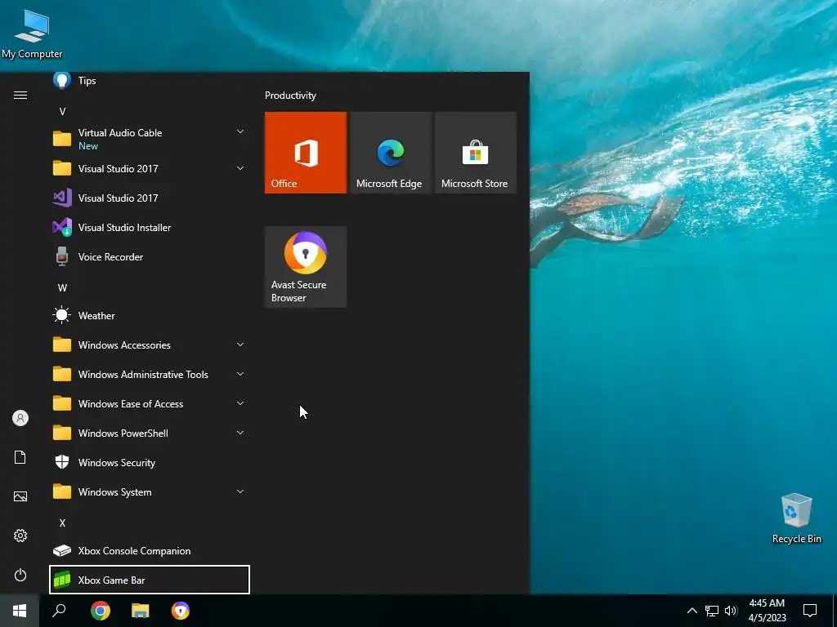Open Google Chrome from the taskbar
This screenshot has width=837, height=627.
[101, 611]
